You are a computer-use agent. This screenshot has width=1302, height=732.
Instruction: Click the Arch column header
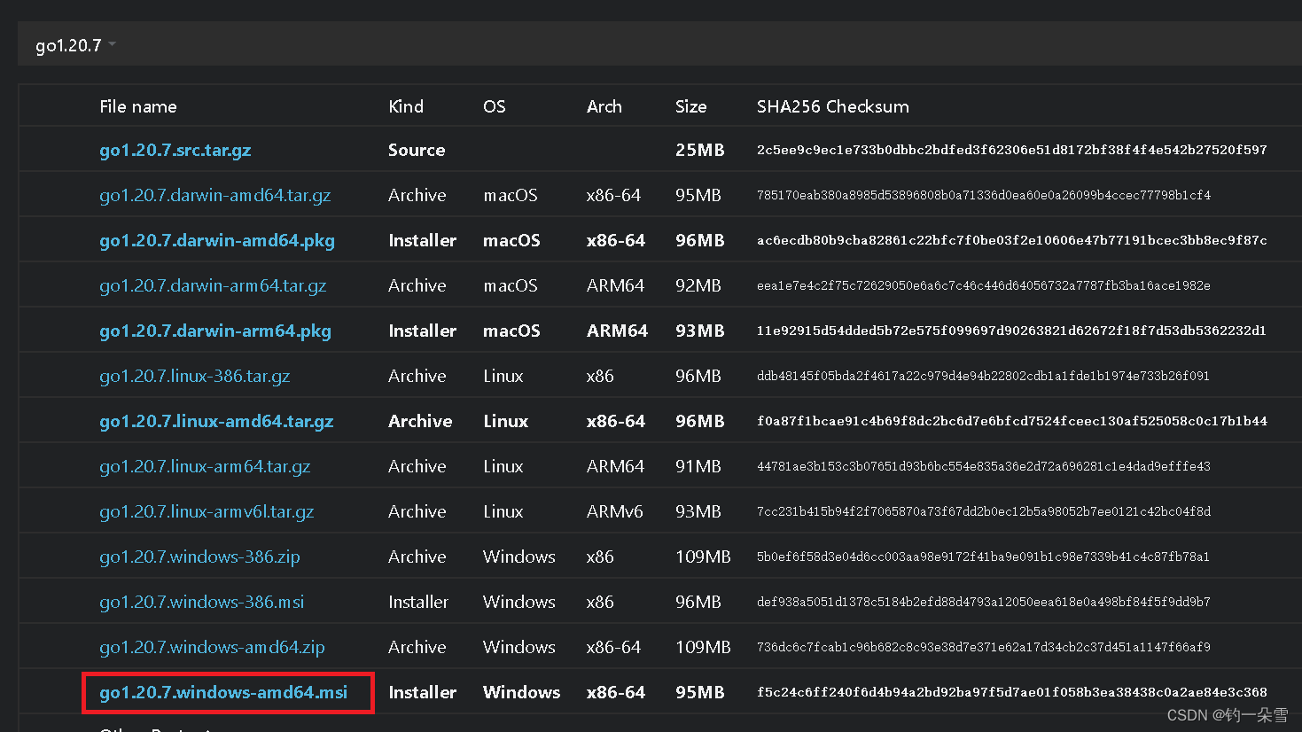coord(604,106)
